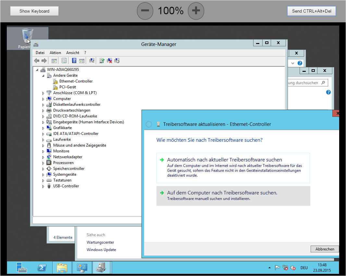Viewport: 346px width, 276px height.
Task: Collapse the Andere Geräte category
Action: tap(43, 76)
